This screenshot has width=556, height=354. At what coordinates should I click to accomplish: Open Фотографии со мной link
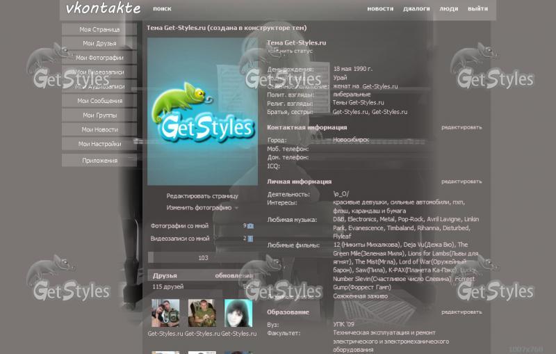[179, 226]
